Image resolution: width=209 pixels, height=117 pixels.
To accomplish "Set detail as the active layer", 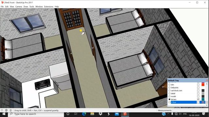I will [x=169, y=93].
